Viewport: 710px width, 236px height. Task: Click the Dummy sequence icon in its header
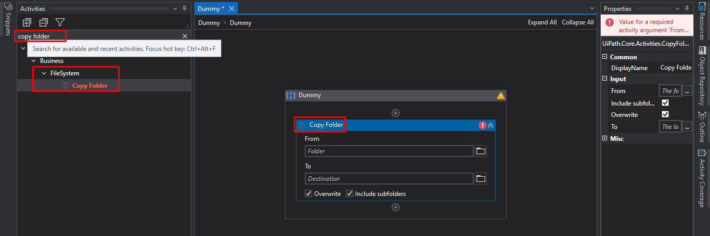[x=291, y=96]
